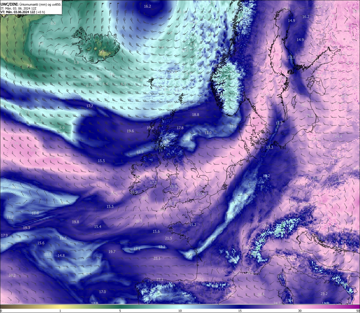This screenshot has height=313, width=360.
Task: Click the 26.4 value in the western Mediterranean
Action: pyautogui.click(x=261, y=294)
